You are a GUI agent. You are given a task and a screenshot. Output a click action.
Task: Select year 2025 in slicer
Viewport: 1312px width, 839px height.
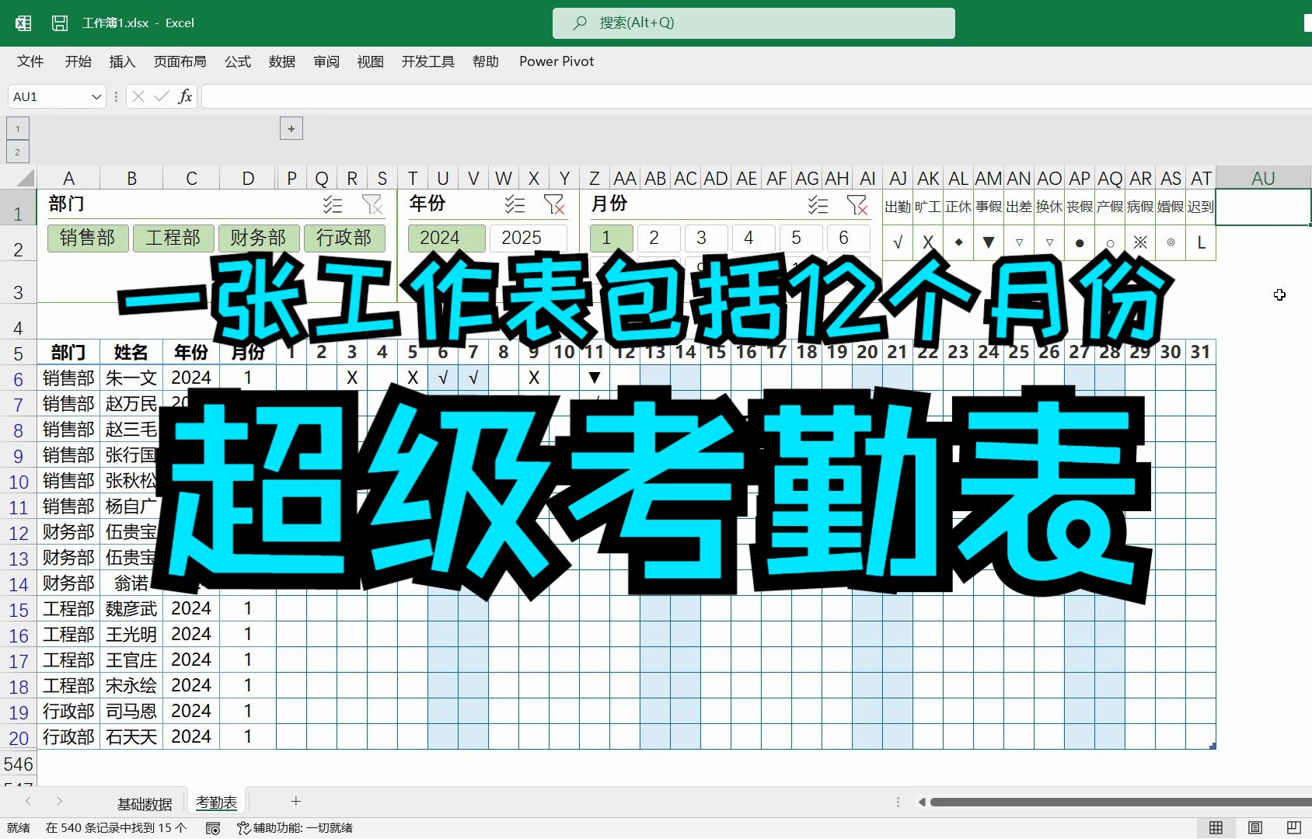[x=528, y=238]
